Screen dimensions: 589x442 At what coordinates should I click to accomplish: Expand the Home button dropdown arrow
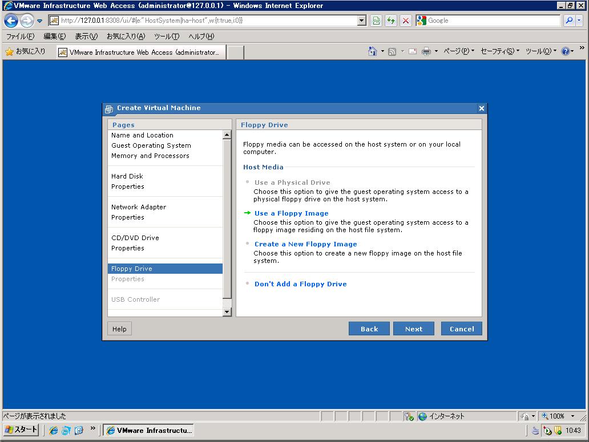(x=382, y=51)
